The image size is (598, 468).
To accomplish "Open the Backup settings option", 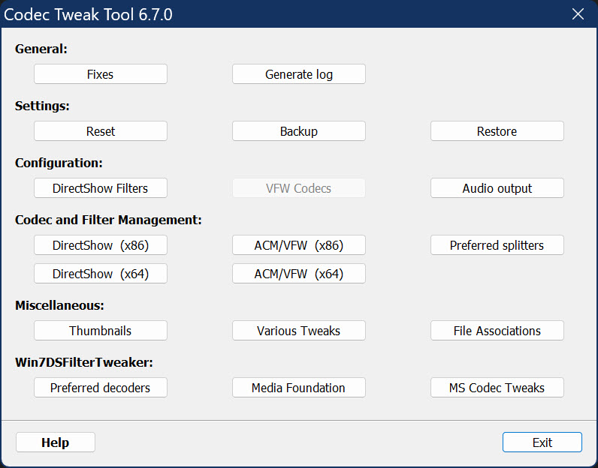I will pyautogui.click(x=298, y=131).
